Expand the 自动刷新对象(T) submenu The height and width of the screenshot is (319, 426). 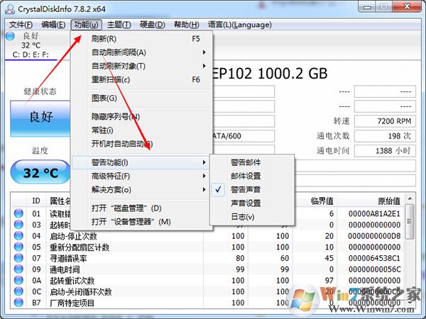point(141,66)
